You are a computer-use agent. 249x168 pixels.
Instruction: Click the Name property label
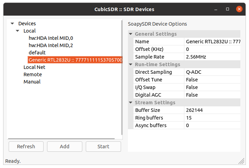142,42
